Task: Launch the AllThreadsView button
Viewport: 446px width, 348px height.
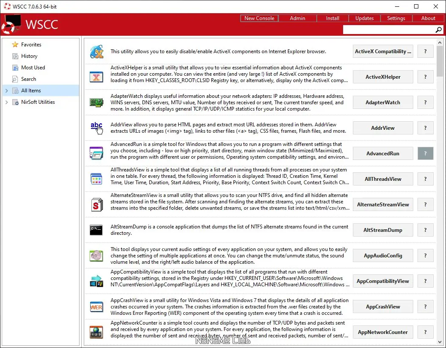Action: pos(383,179)
